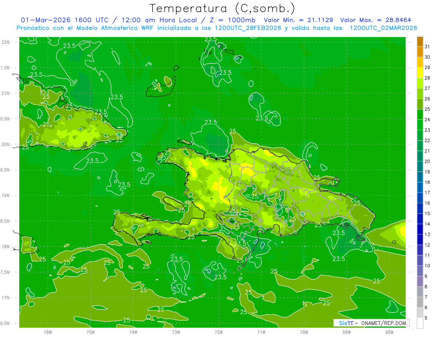Viewport: 437px width, 337px height.
Task: Click legend value 24 on the color scale
Action: (428, 120)
